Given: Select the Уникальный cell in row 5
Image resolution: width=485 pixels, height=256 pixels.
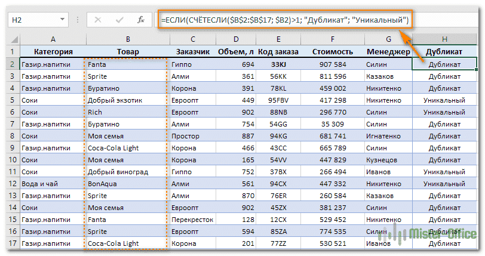Looking at the screenshot, I should pyautogui.click(x=444, y=100).
